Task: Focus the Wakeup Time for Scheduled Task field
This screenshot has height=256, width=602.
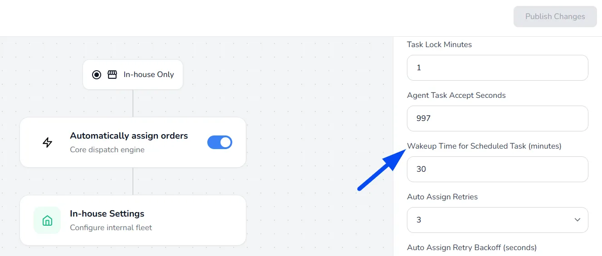Action: point(498,169)
